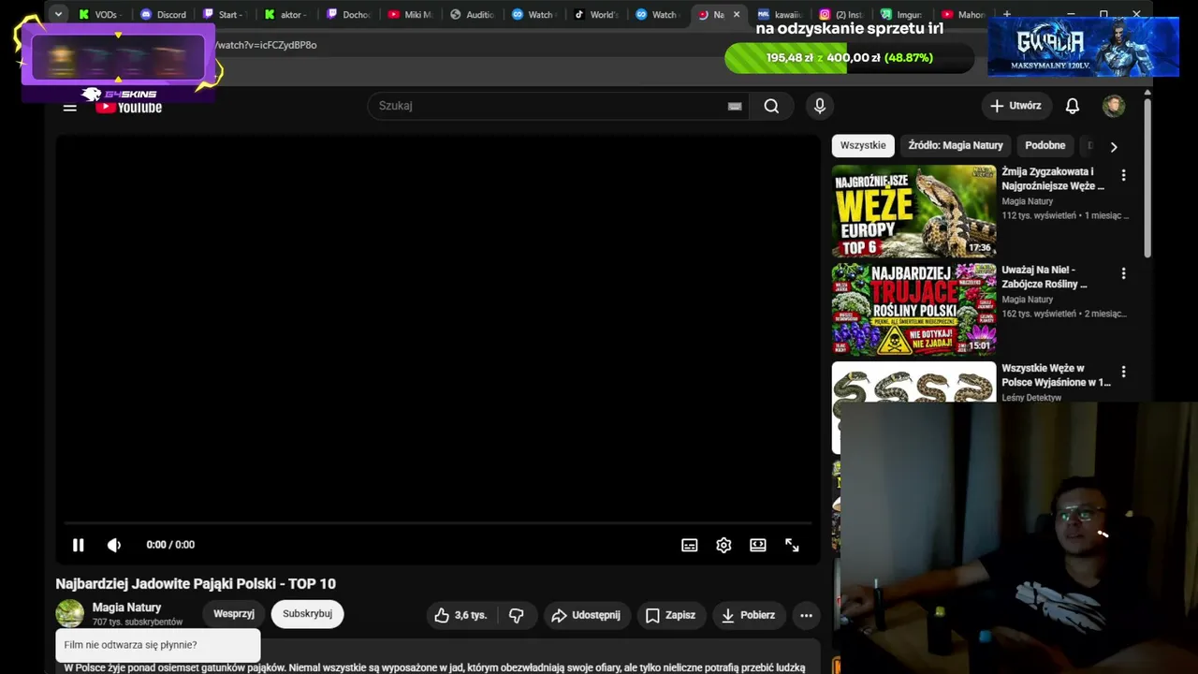
Task: Switch to the Audition browser tab
Action: (x=472, y=14)
